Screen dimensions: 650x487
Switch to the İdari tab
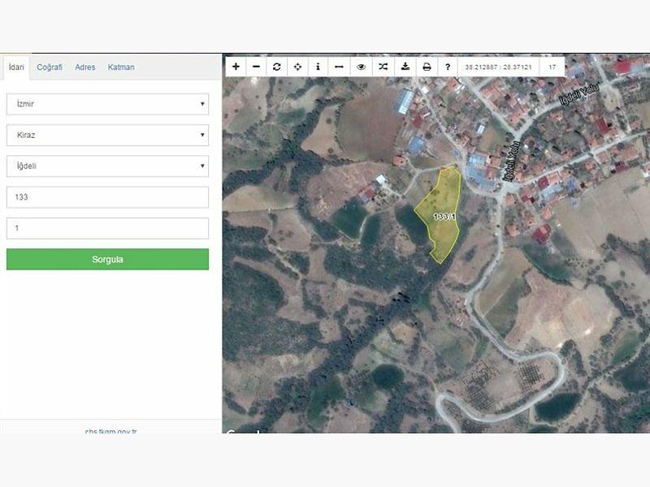coord(16,67)
